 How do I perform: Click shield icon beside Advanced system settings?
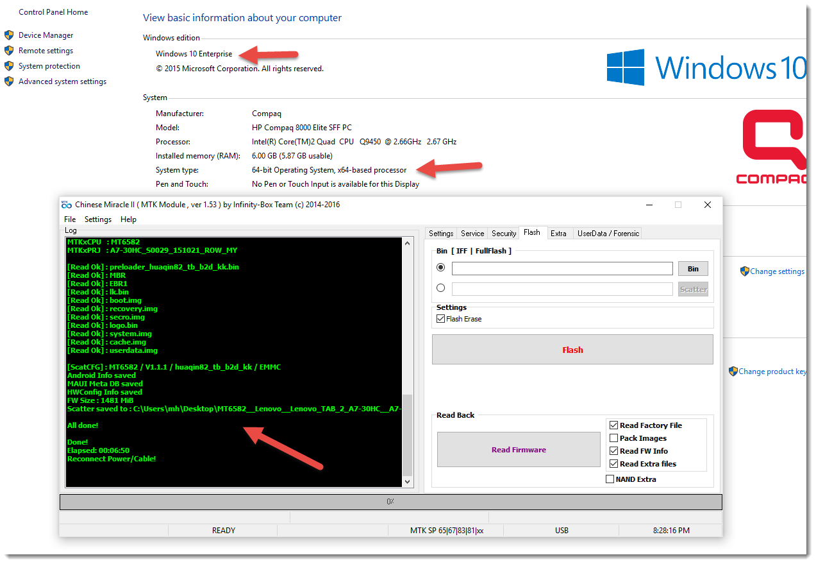9,81
